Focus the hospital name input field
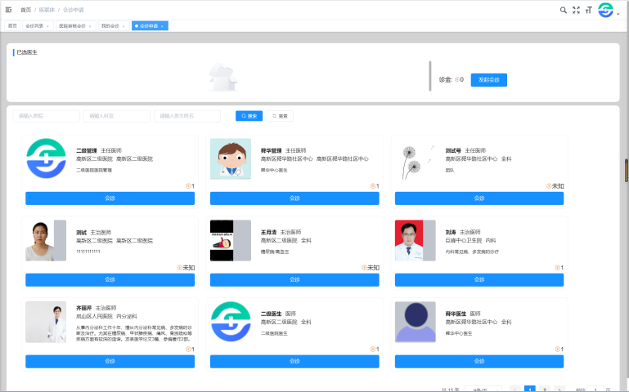Screen dimensions: 629x392 pos(46,116)
